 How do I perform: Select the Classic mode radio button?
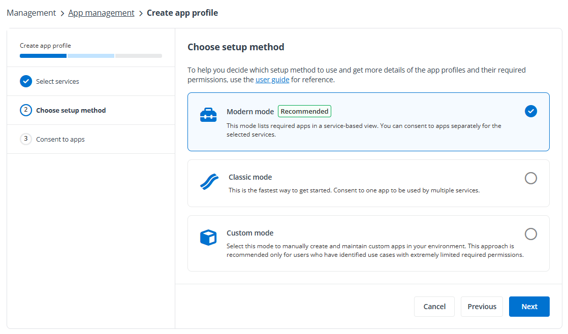[530, 178]
